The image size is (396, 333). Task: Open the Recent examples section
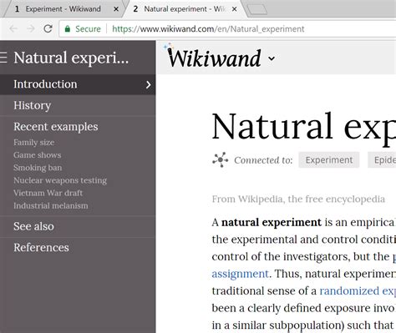click(x=56, y=127)
